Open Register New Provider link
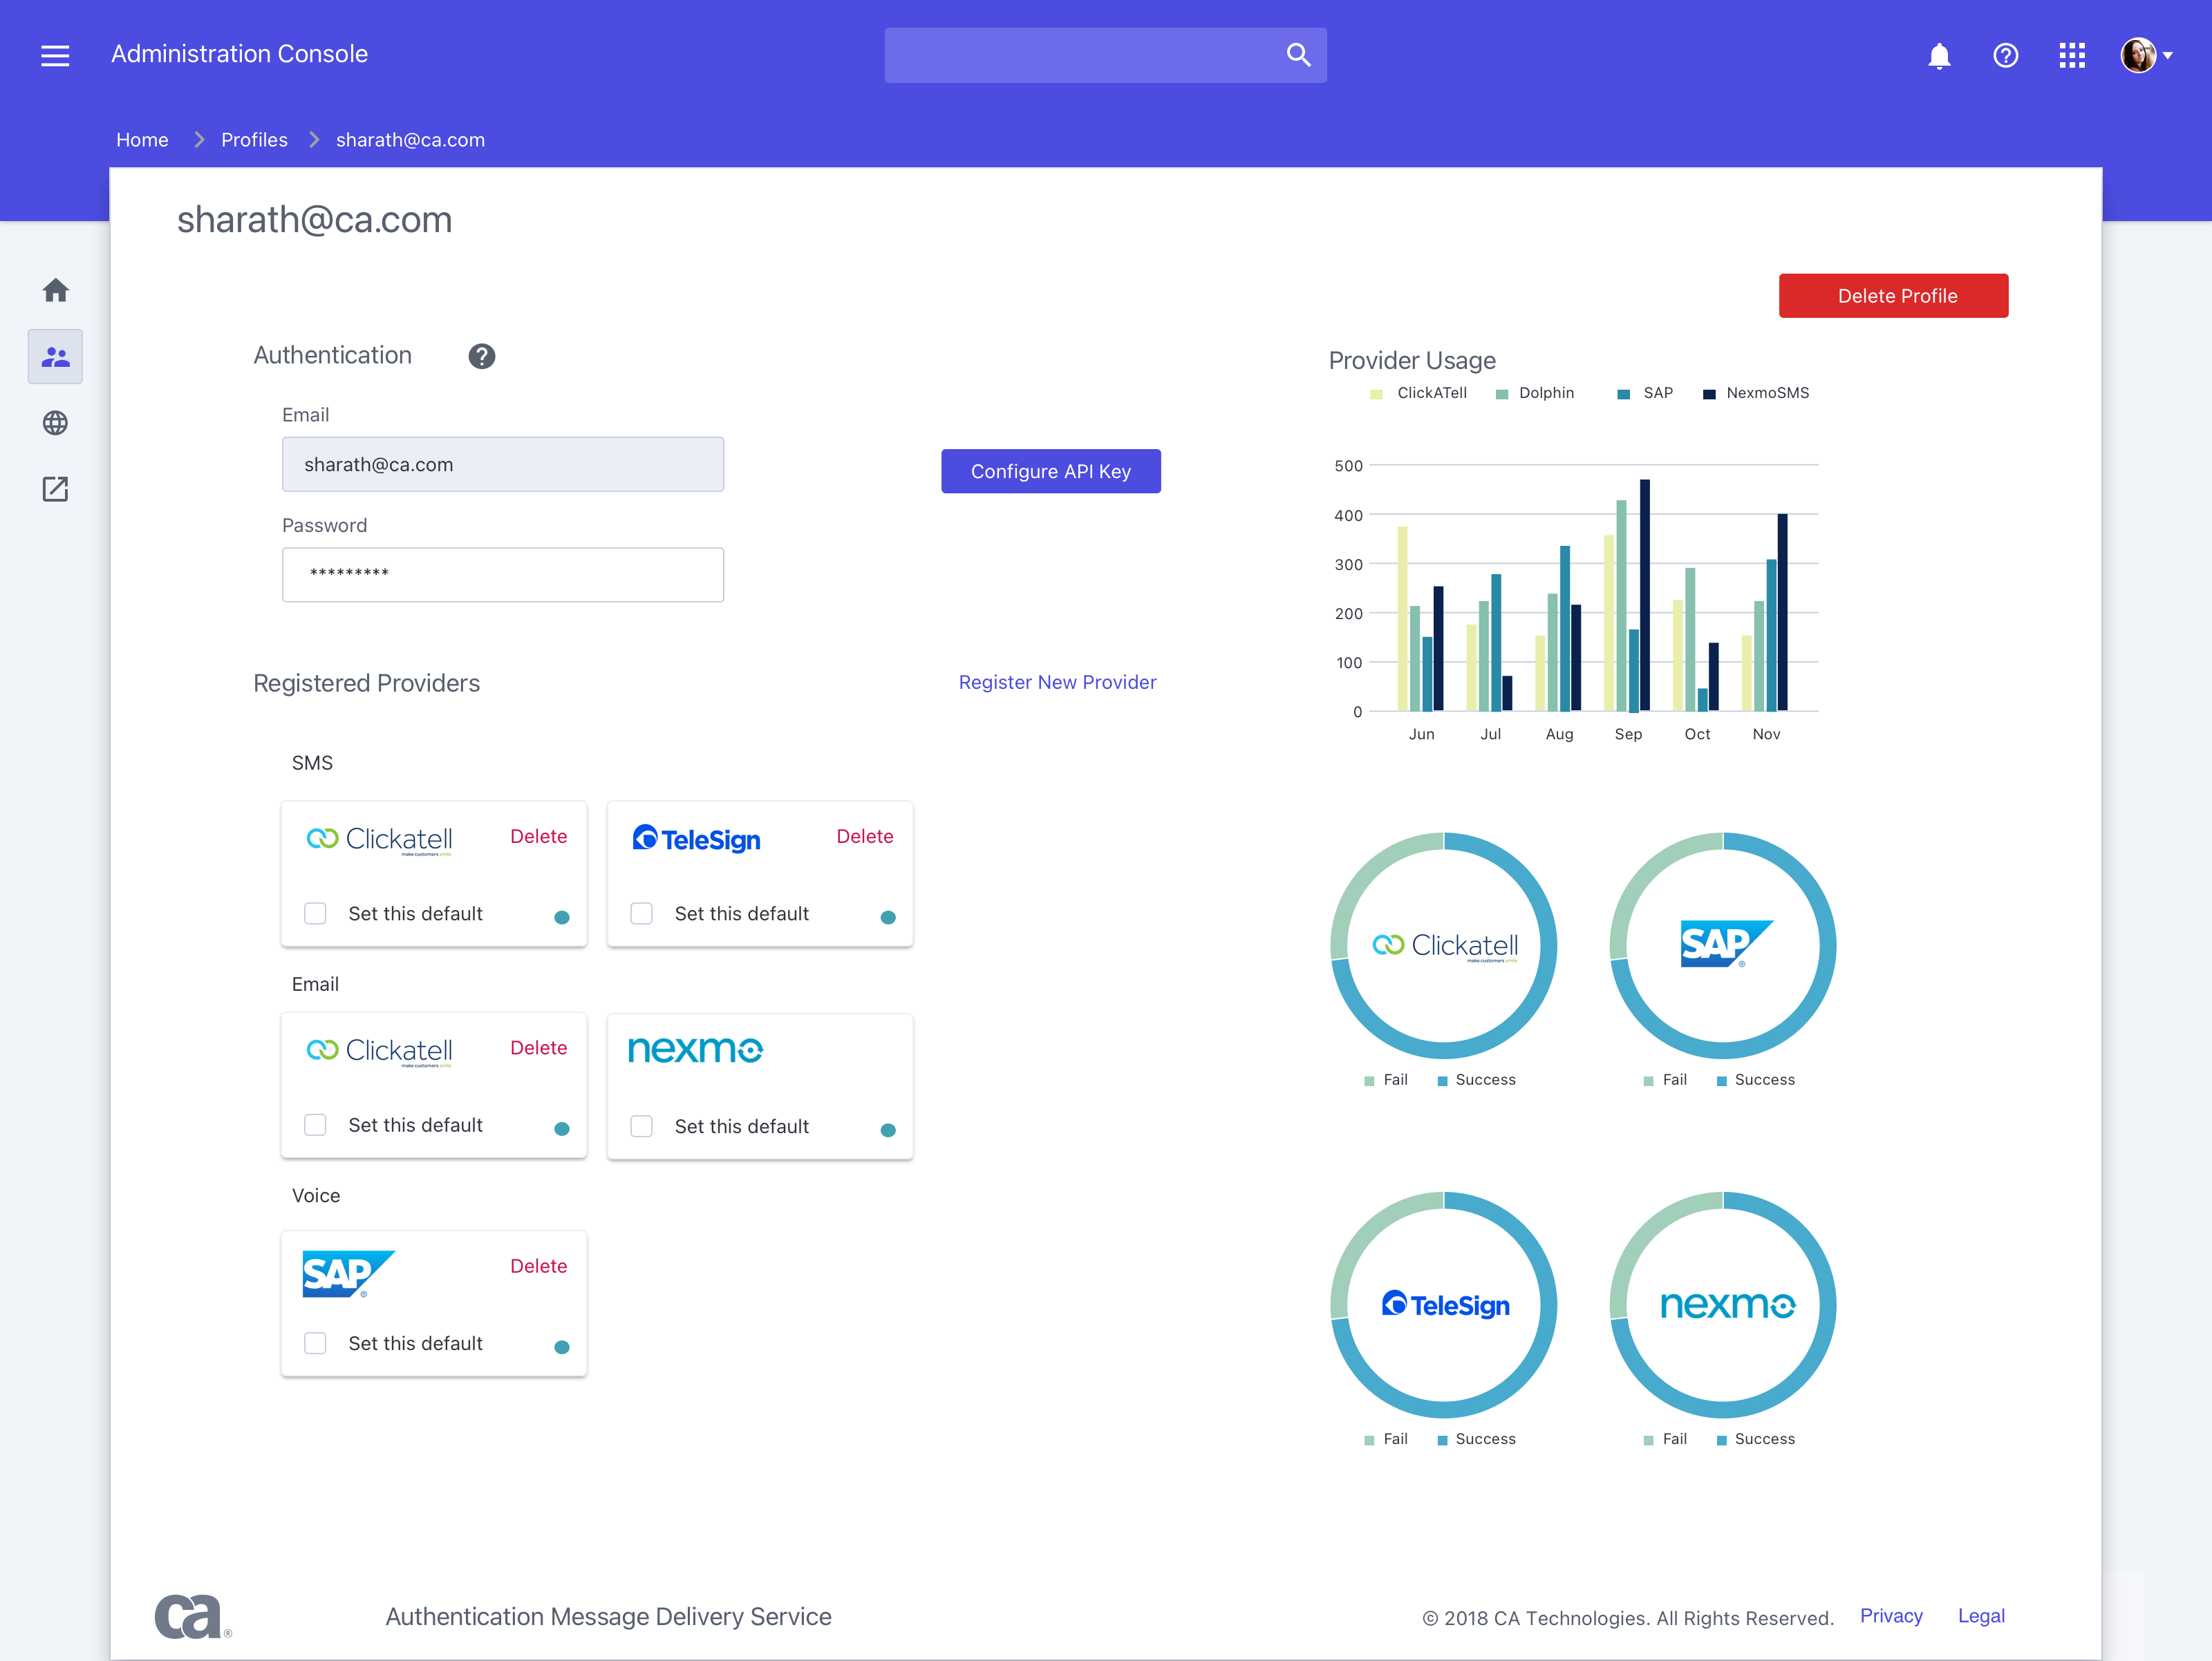2212x1661 pixels. pos(1057,681)
